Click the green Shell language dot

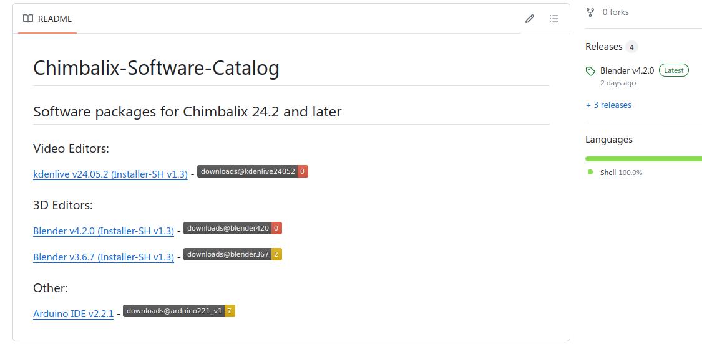[x=590, y=172]
